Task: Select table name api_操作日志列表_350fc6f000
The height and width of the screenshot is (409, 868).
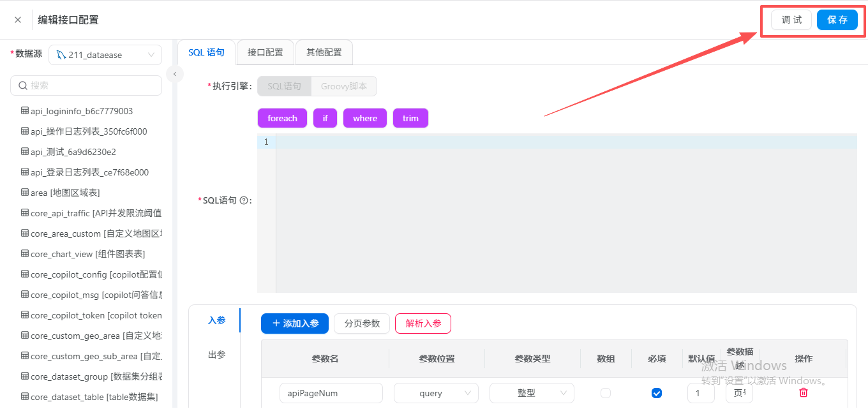Action: coord(89,131)
